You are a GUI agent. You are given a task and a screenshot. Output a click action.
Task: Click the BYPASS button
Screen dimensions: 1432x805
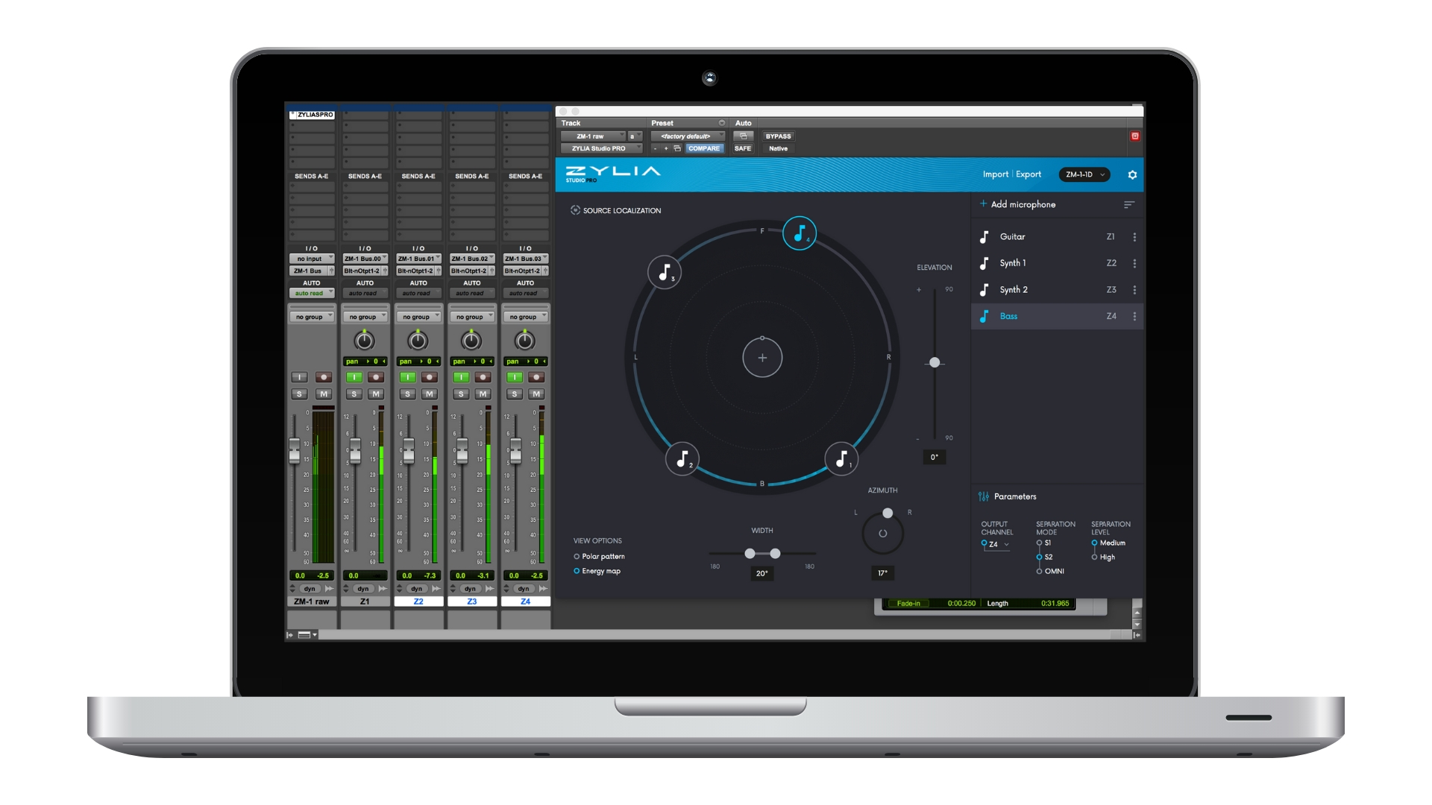pyautogui.click(x=778, y=136)
